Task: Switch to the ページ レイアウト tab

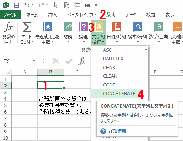Action: [x=82, y=15]
